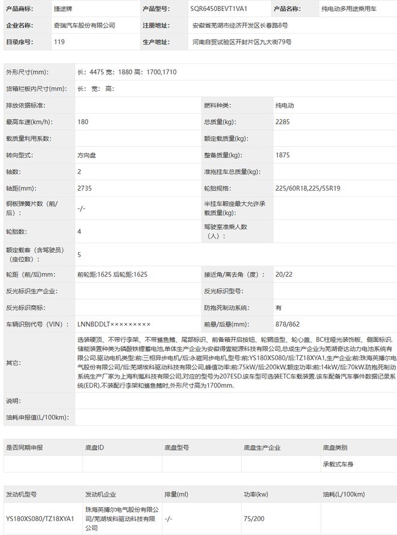Viewport: 397px width, 535px height.
Task: Click track value 前轮距:1625 后轮距:1625
Action: 112,274
